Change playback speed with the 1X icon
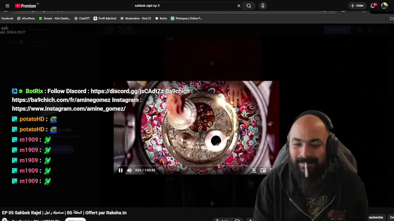 (254, 170)
